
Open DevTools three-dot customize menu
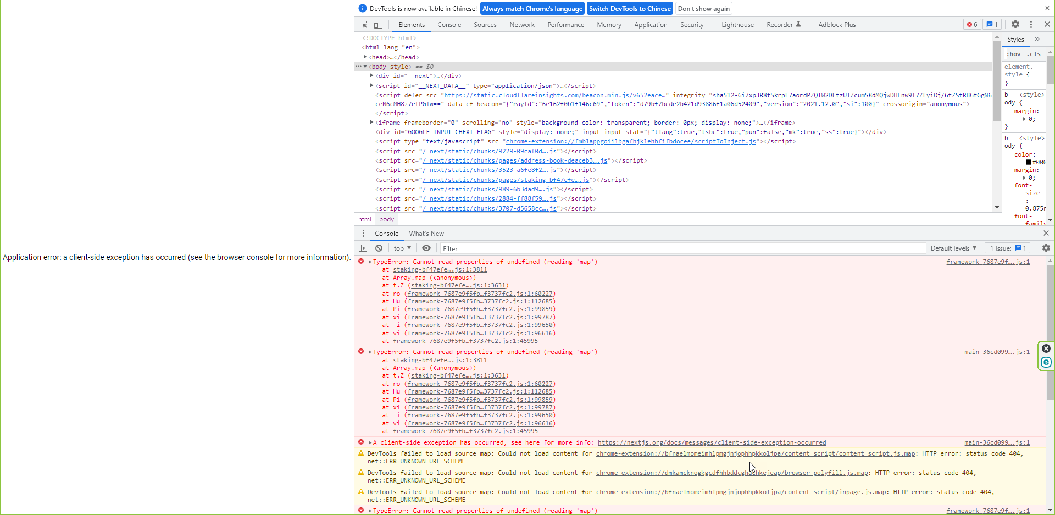[x=1031, y=25]
